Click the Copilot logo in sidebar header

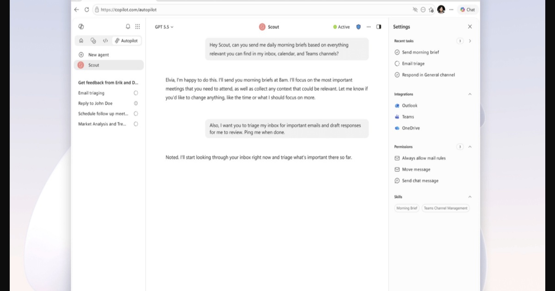click(x=81, y=27)
